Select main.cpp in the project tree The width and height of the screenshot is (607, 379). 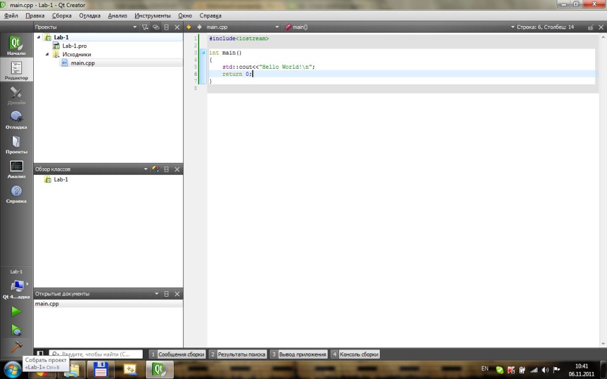[x=82, y=63]
